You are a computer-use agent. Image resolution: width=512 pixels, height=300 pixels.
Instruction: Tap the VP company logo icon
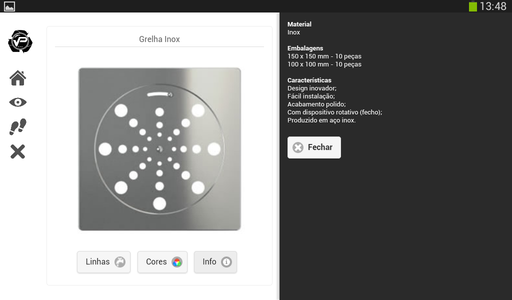[x=20, y=41]
